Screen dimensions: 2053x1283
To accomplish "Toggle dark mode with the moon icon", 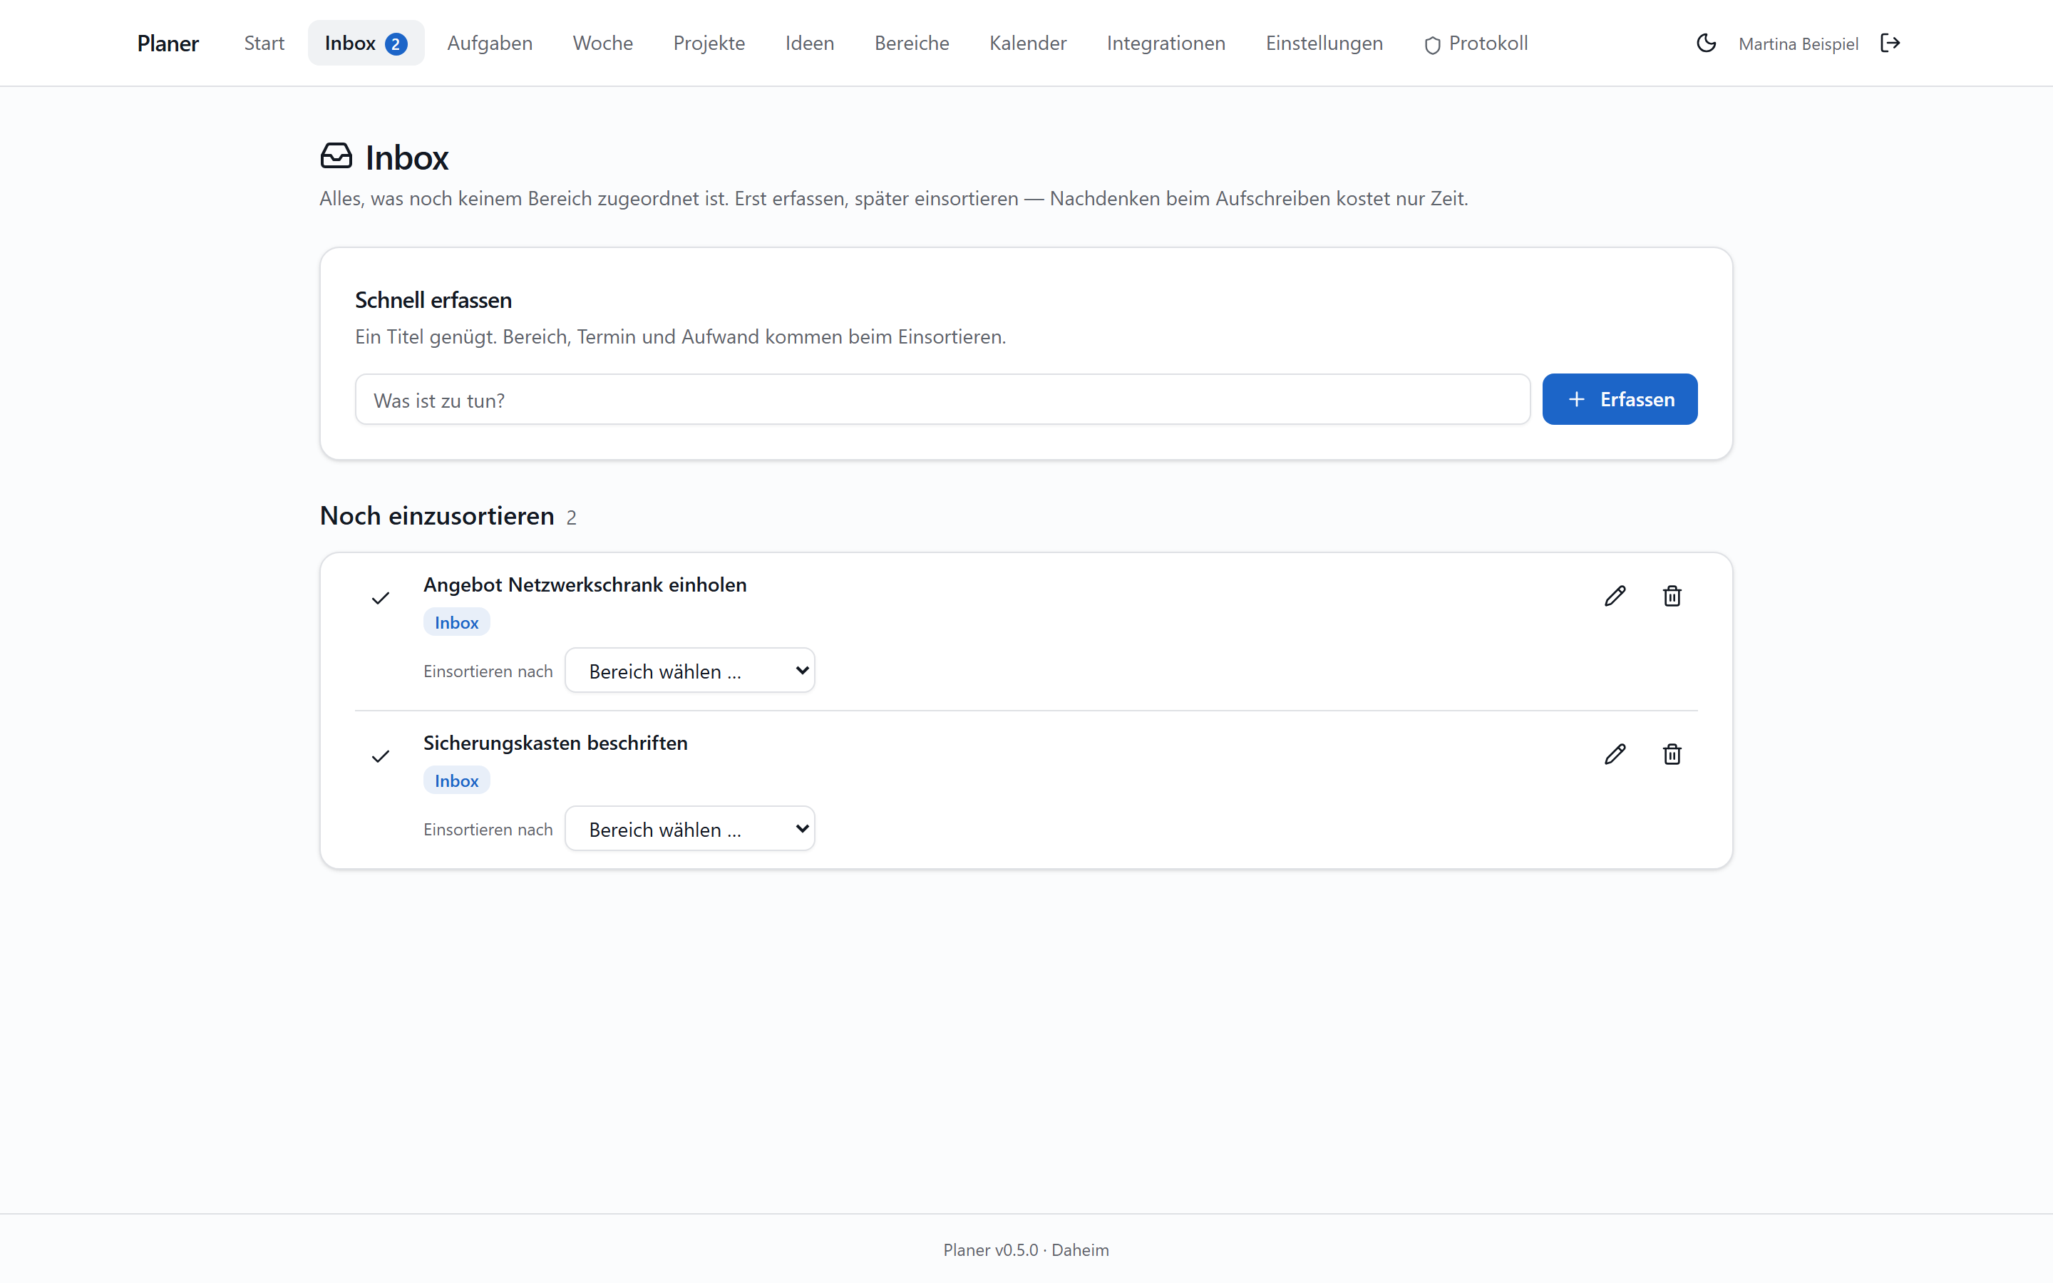I will (1706, 43).
